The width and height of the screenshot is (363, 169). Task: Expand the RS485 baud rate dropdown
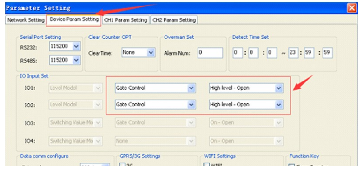click(x=65, y=60)
